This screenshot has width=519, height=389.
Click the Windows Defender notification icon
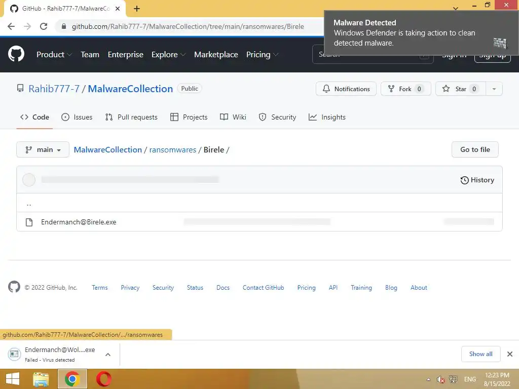click(x=500, y=43)
